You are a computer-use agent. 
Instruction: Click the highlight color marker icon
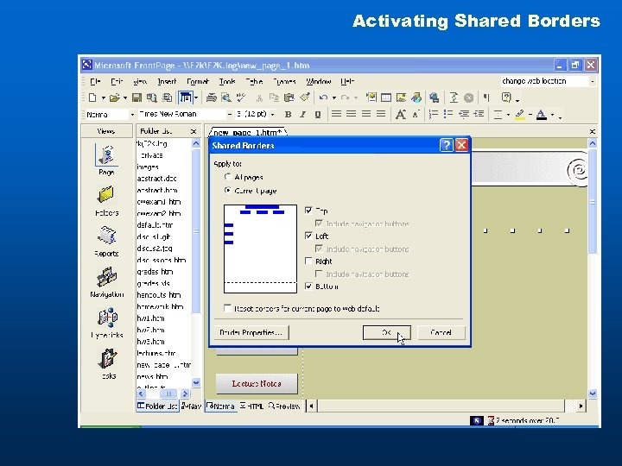pos(520,115)
